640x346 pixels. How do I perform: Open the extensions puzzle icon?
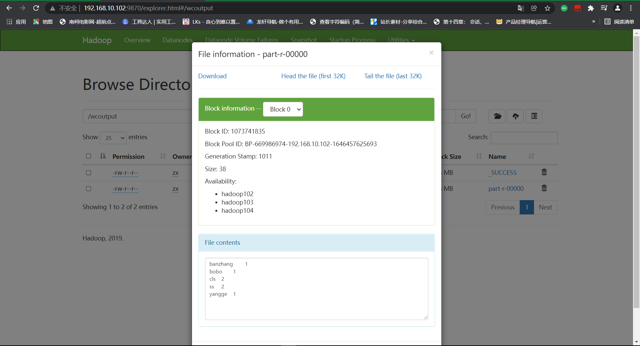pos(591,8)
